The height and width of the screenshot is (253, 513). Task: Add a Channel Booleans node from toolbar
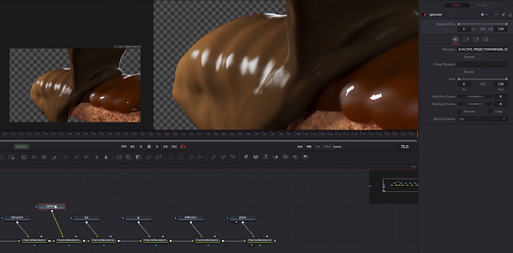click(x=128, y=157)
